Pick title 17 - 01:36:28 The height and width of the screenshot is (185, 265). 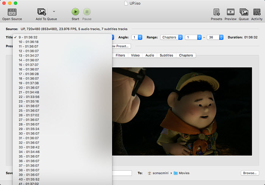click(x=62, y=74)
